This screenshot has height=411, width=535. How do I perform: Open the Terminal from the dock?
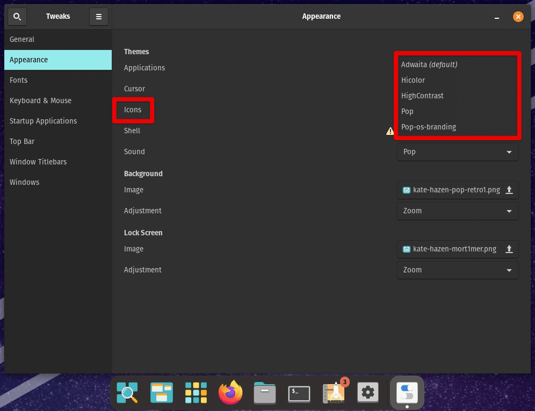[299, 393]
